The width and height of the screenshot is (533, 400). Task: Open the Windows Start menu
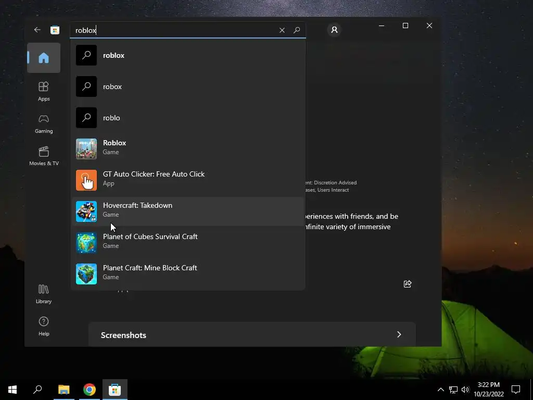[12, 390]
